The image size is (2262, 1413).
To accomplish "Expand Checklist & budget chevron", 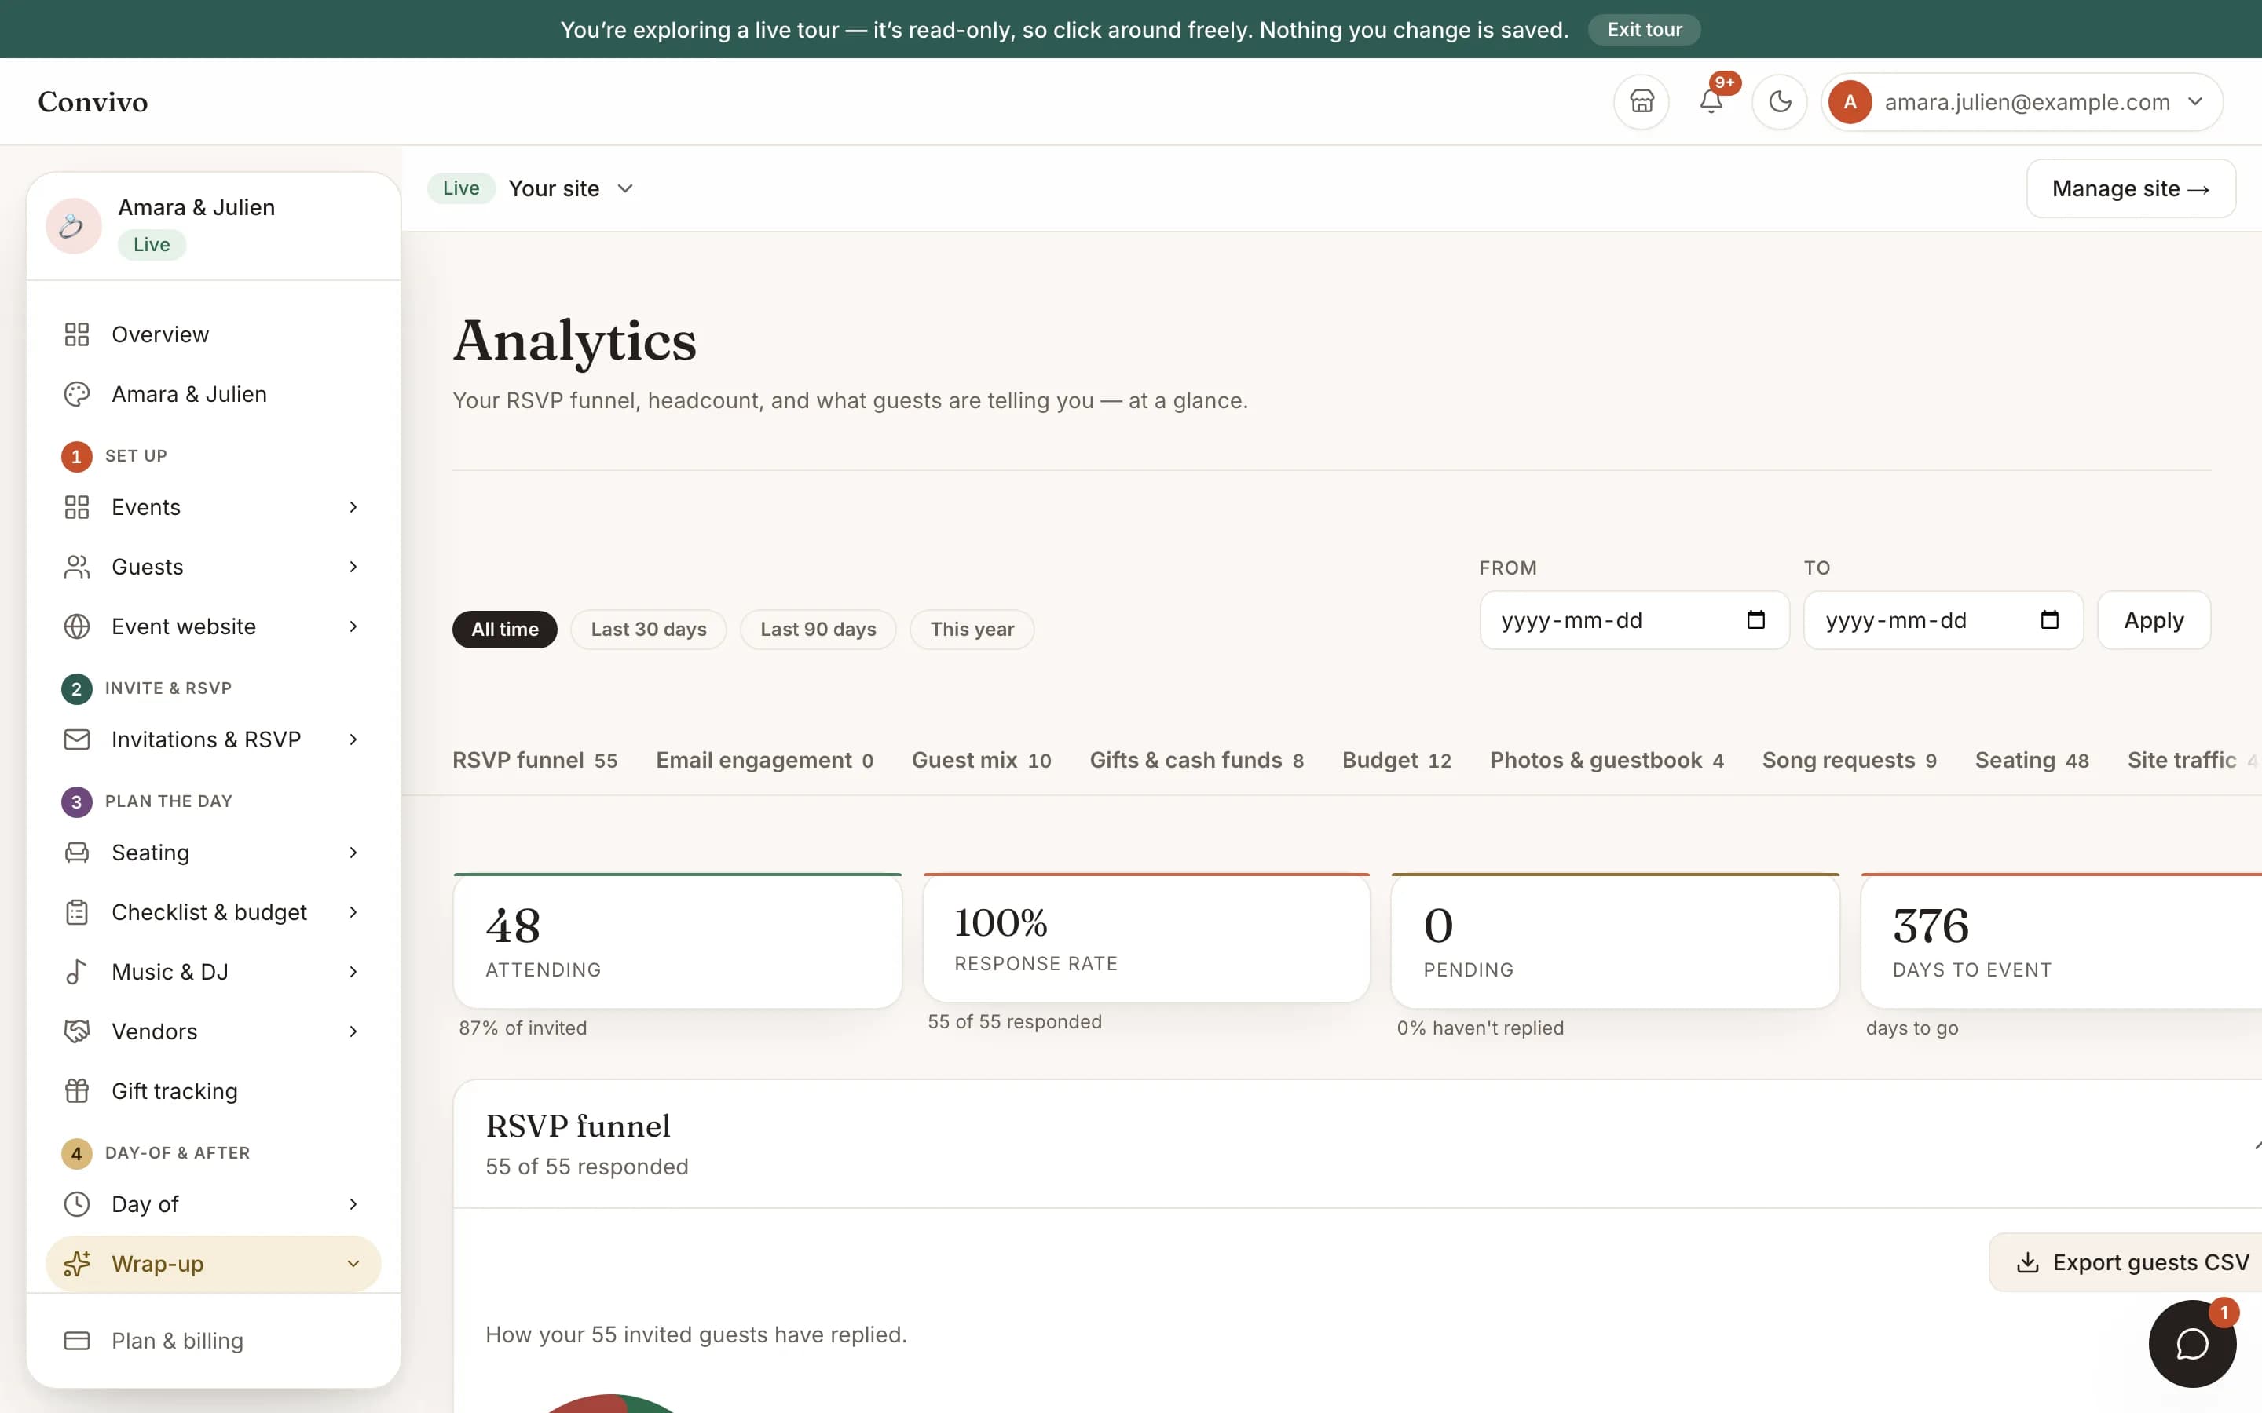I will [353, 912].
